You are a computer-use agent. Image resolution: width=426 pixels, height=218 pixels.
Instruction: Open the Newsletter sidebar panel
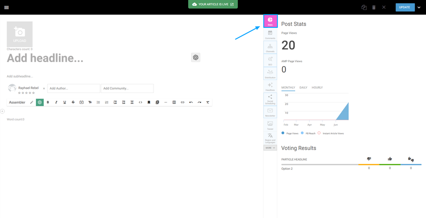270,112
